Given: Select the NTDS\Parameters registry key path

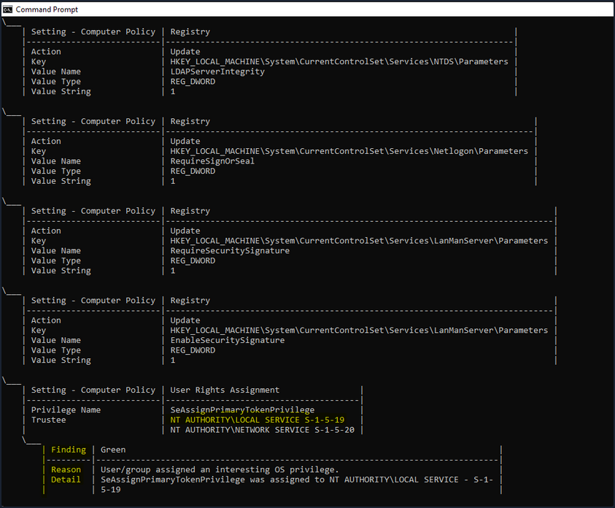Looking at the screenshot, I should click(x=339, y=62).
